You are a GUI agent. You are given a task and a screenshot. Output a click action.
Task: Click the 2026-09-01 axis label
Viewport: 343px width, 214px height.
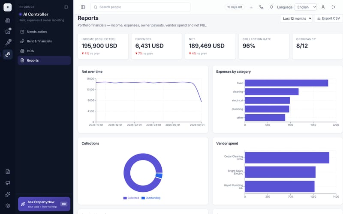click(x=197, y=125)
